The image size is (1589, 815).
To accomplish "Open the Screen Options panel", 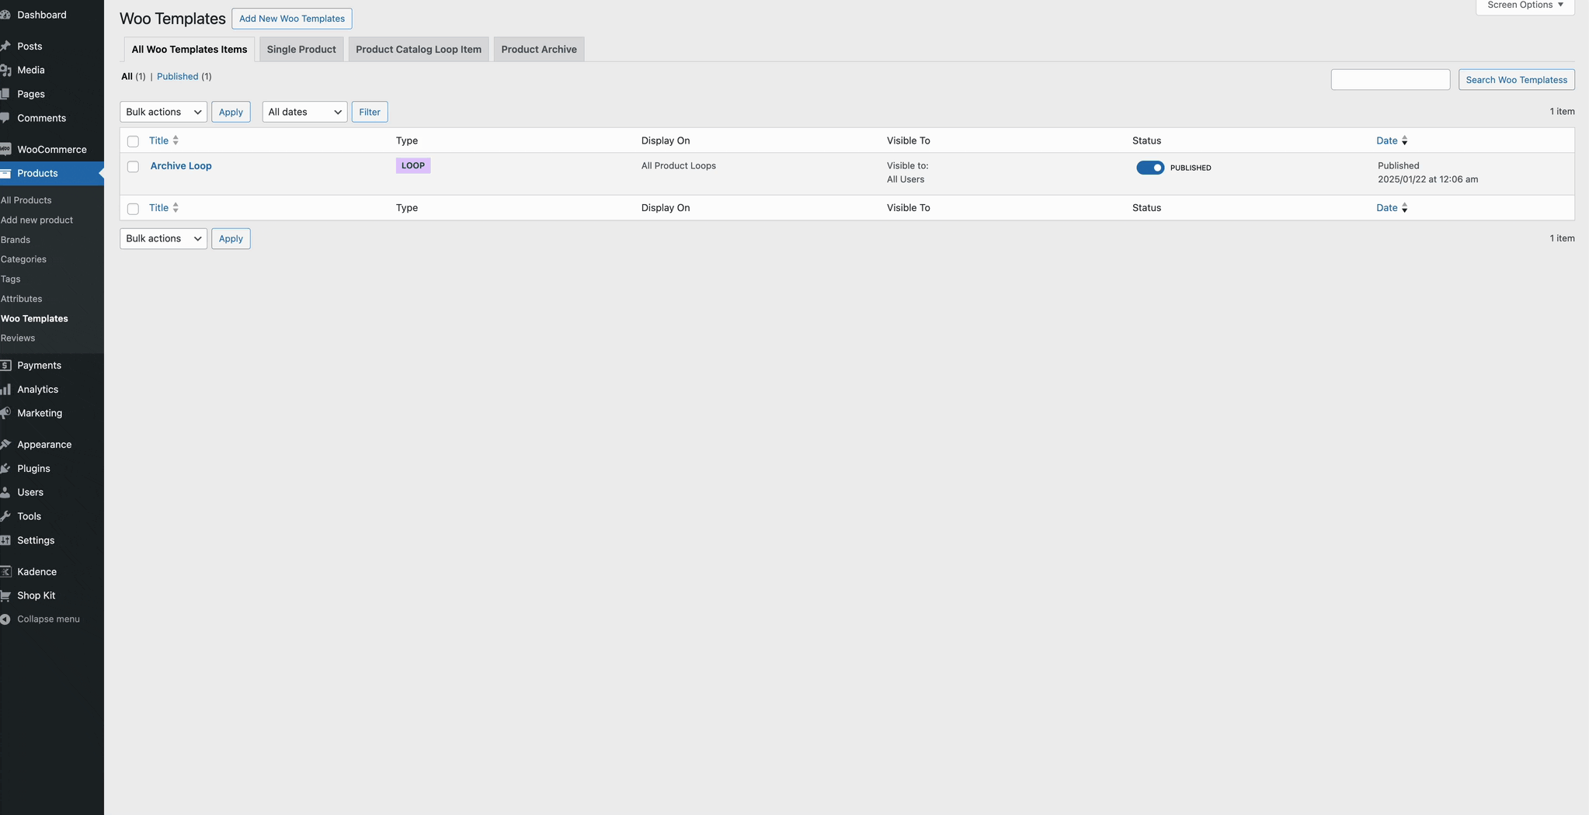I will point(1522,5).
